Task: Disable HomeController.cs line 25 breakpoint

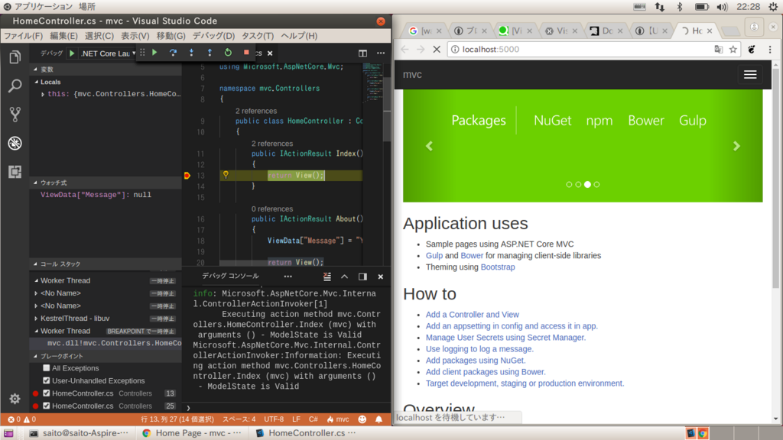Action: [x=47, y=406]
